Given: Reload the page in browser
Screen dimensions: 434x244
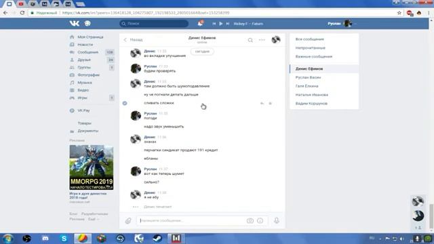Looking at the screenshot, I should pyautogui.click(x=22, y=13).
